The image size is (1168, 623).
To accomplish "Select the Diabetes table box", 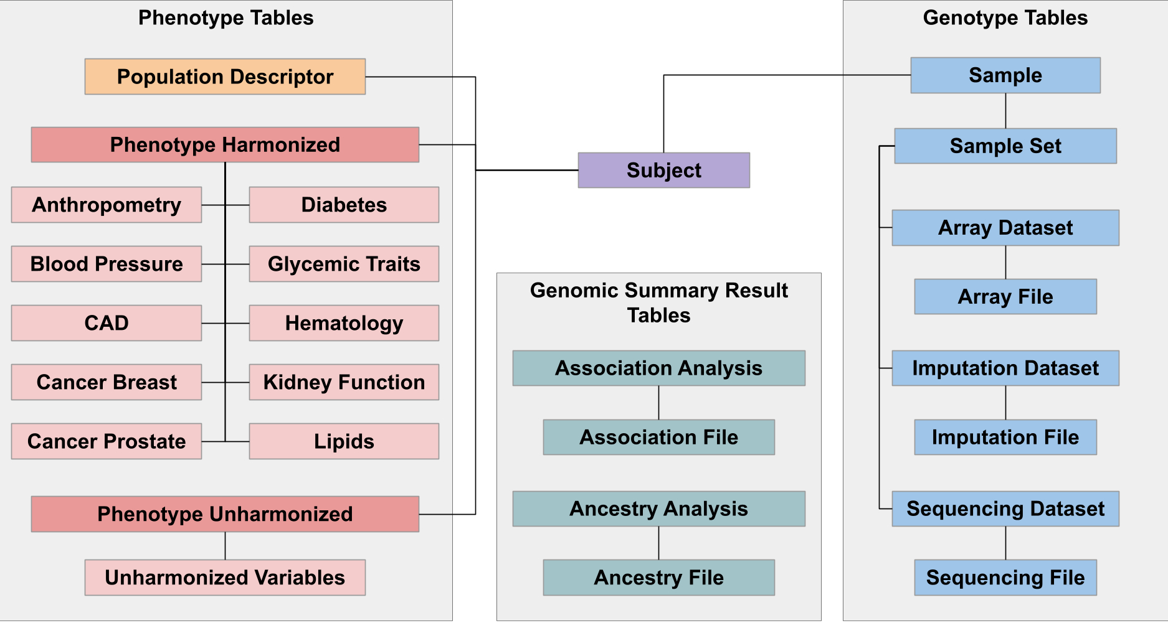I will pyautogui.click(x=344, y=205).
